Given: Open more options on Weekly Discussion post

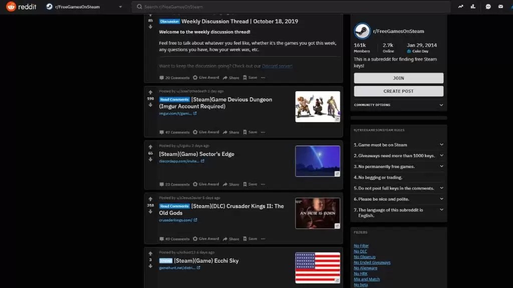Looking at the screenshot, I should pos(263,77).
